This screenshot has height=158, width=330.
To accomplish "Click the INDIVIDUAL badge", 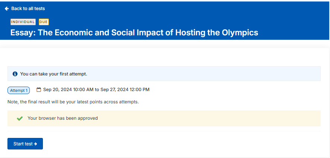I will (x=23, y=22).
